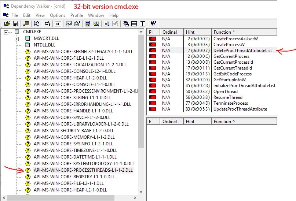Click the module tree scroll-down arrow
296x201 pixels.
pyautogui.click(x=141, y=192)
